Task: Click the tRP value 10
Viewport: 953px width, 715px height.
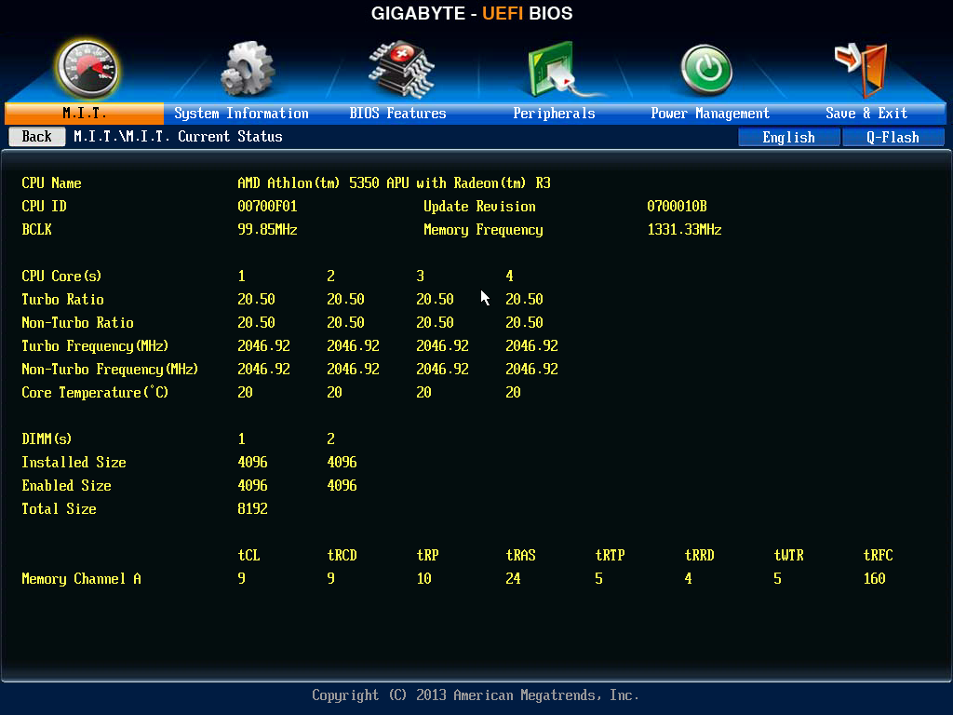Action: point(423,578)
